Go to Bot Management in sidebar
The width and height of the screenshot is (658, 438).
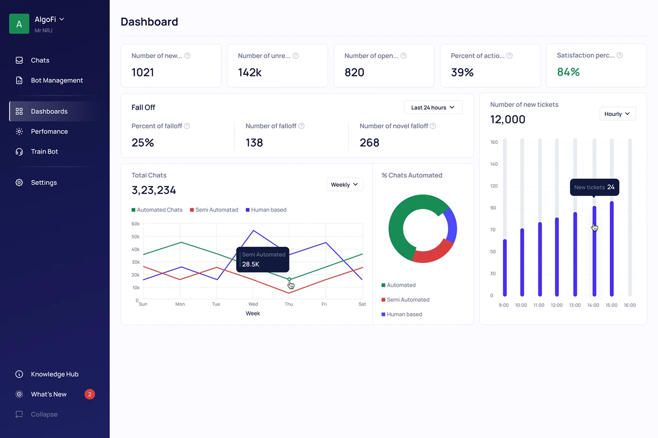[x=57, y=80]
